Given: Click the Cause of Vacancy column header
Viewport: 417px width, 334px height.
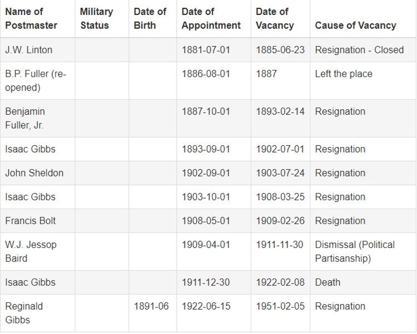Looking at the screenshot, I should point(363,18).
